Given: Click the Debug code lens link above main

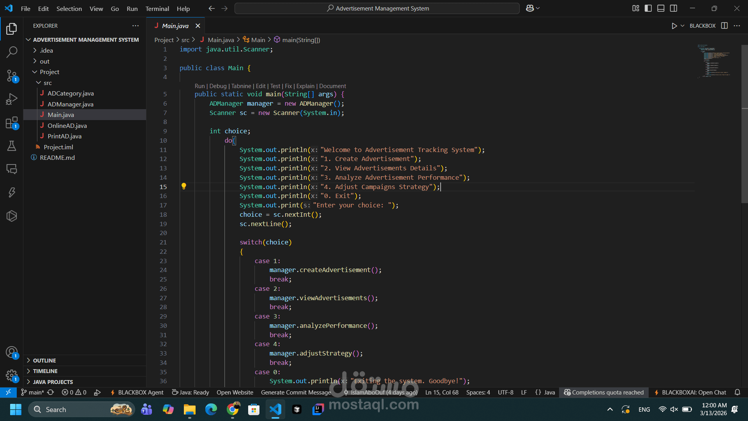Looking at the screenshot, I should click(218, 86).
